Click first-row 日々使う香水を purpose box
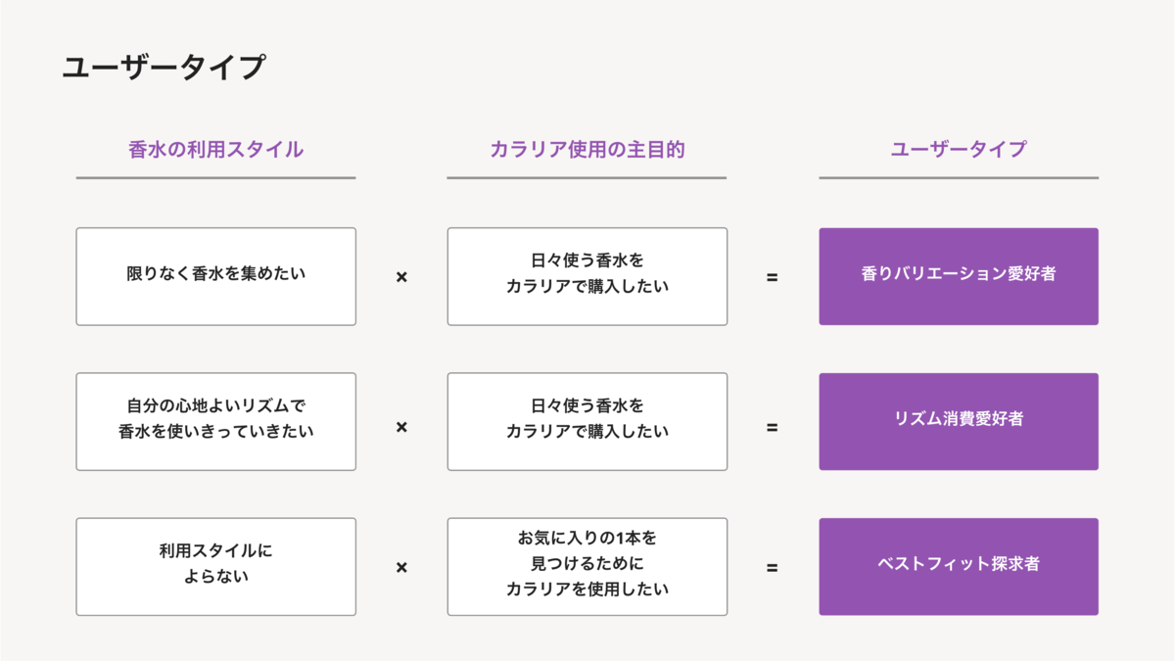This screenshot has width=1175, height=661. tap(587, 276)
